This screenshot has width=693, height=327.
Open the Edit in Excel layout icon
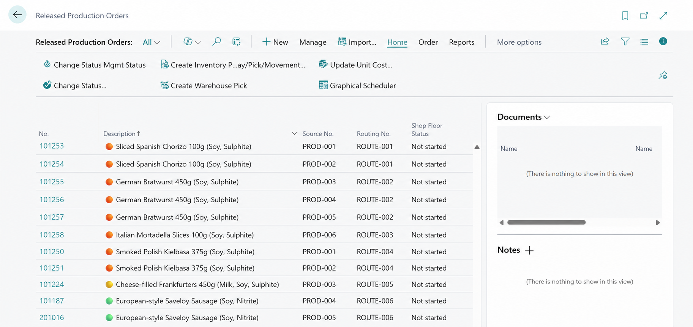pos(237,41)
